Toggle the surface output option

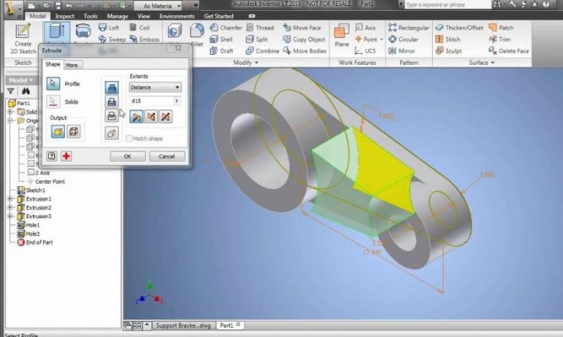[73, 131]
